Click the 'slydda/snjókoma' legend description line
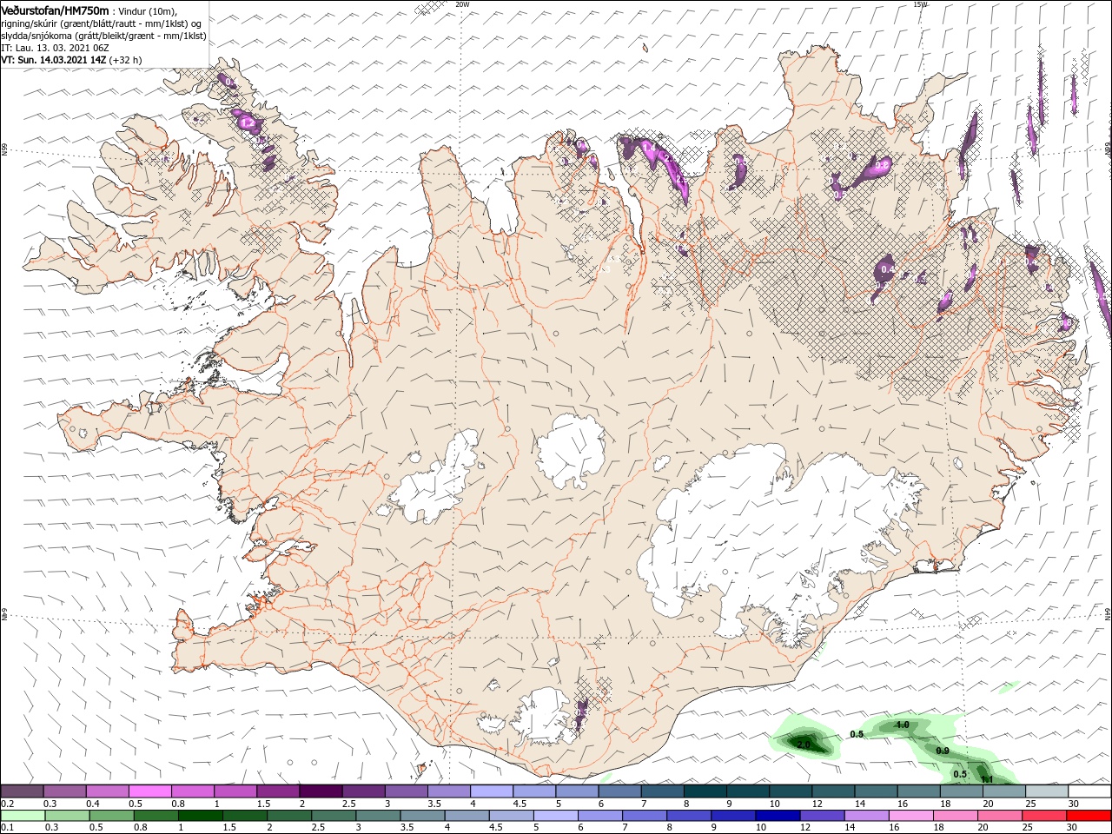Image resolution: width=1112 pixels, height=834 pixels. click(103, 36)
